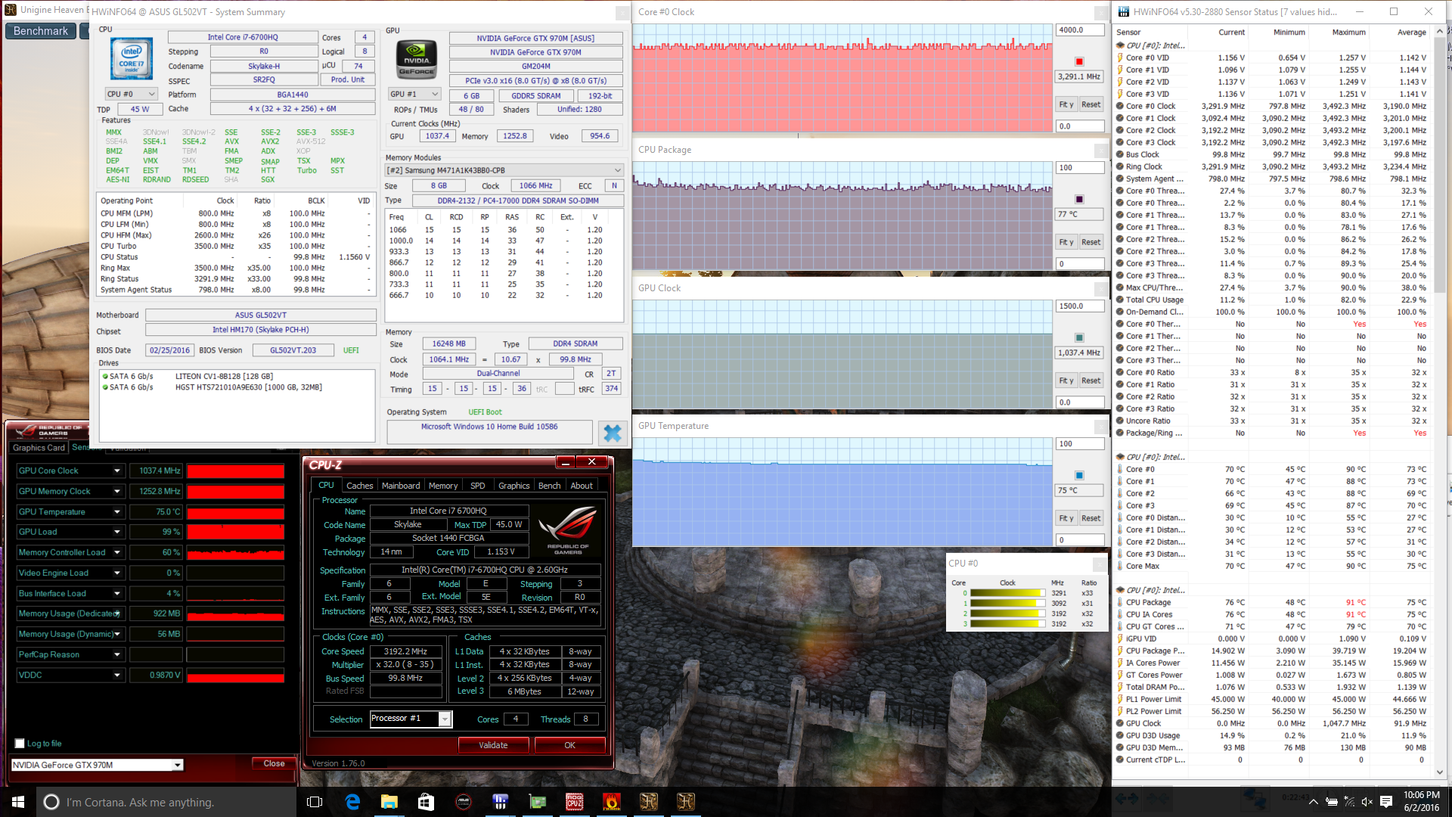Open Microsoft Edge from the taskbar
This screenshot has height=817, width=1452.
click(x=352, y=802)
